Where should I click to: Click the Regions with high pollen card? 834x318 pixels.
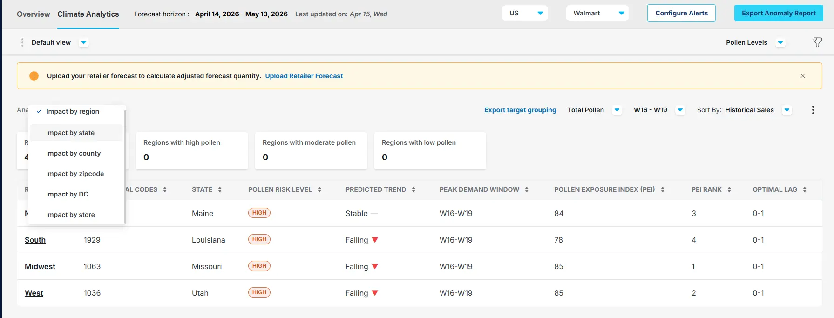[x=192, y=151]
